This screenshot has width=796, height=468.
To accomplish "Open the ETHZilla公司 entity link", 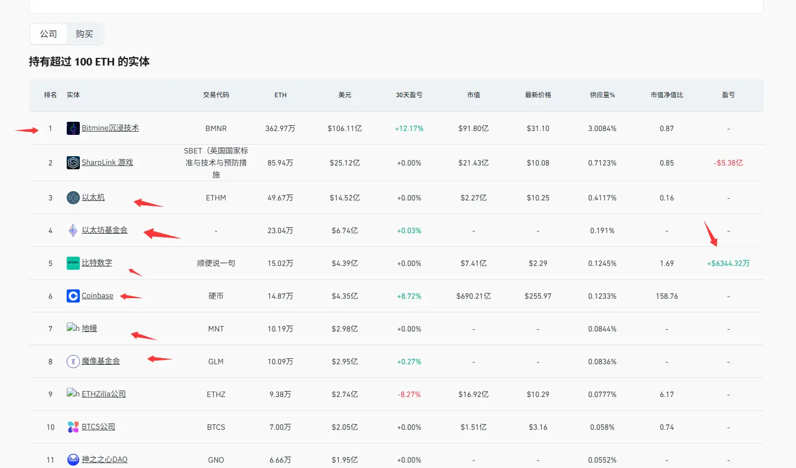I will coord(104,394).
